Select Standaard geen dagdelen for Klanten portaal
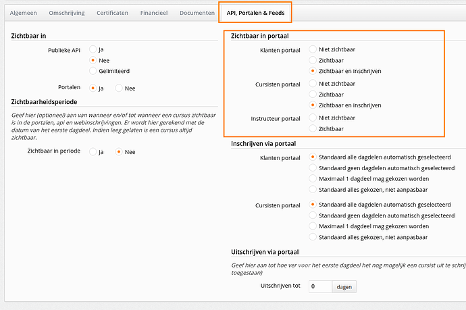 [312, 167]
